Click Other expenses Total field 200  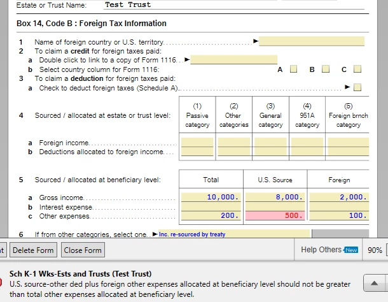[211, 216]
